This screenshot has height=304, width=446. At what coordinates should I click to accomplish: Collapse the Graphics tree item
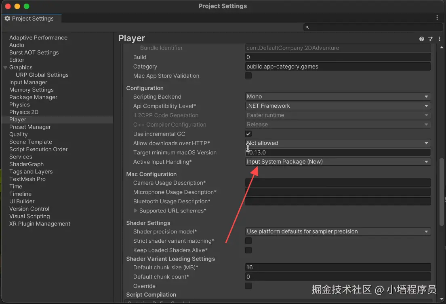pyautogui.click(x=5, y=68)
